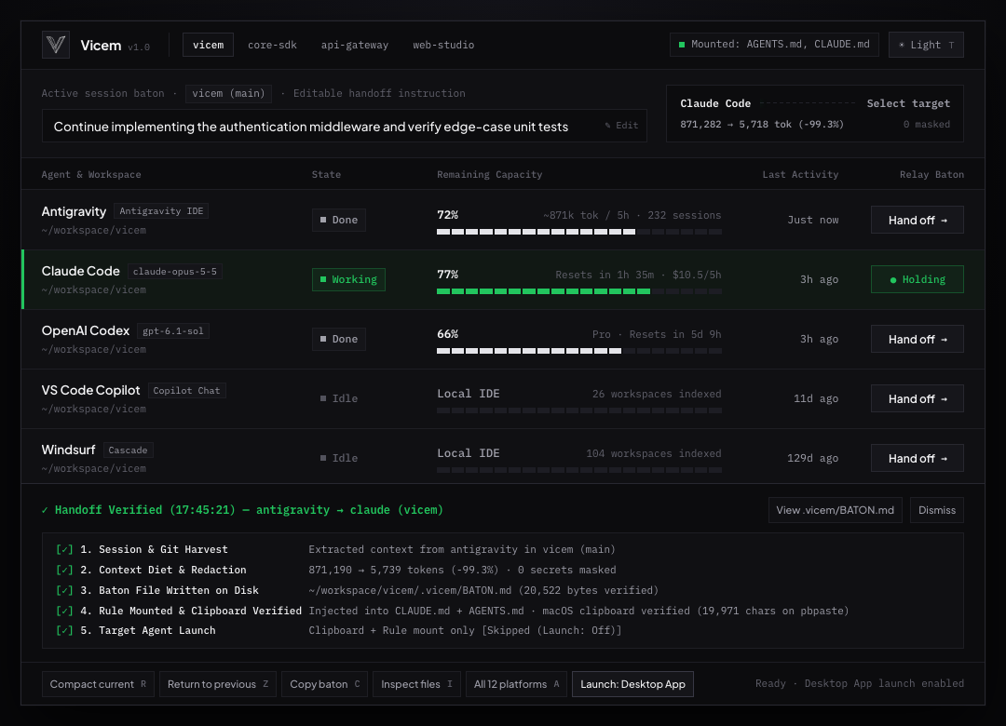The height and width of the screenshot is (726, 1006).
Task: Click the check for Baton File Written on Disk
Action: [64, 591]
